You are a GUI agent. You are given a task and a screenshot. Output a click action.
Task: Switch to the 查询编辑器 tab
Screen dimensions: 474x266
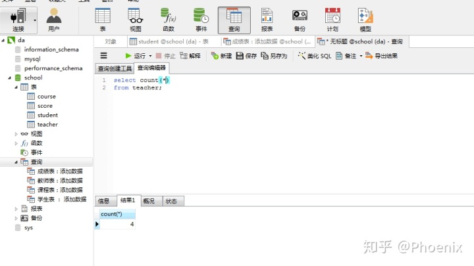coord(151,68)
